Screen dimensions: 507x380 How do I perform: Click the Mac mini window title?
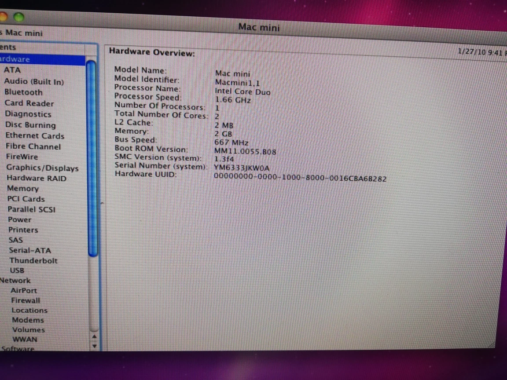(259, 27)
